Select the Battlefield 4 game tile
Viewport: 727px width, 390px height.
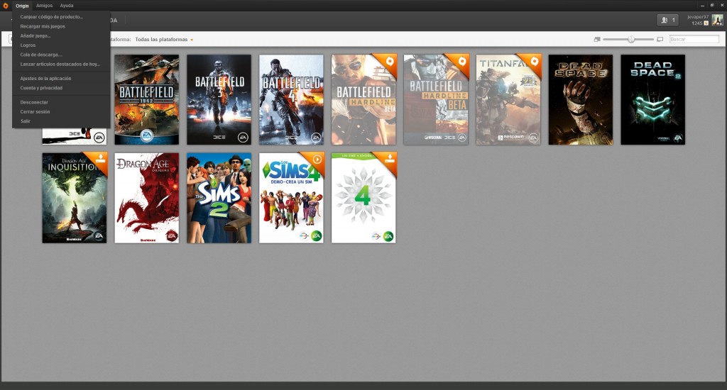tap(291, 99)
